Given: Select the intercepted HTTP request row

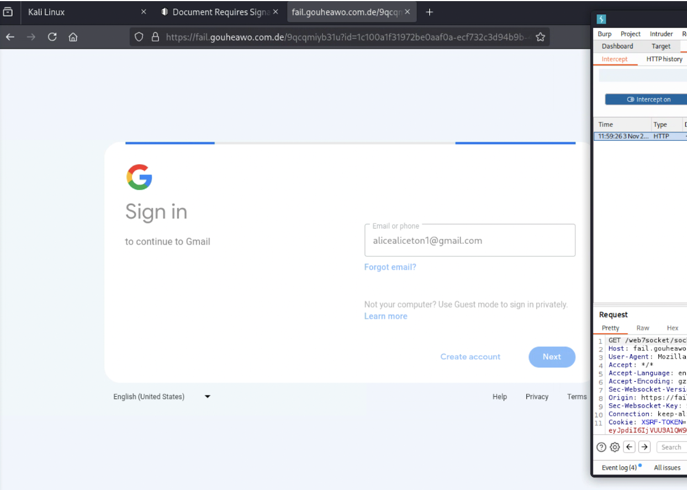Looking at the screenshot, I should point(640,136).
